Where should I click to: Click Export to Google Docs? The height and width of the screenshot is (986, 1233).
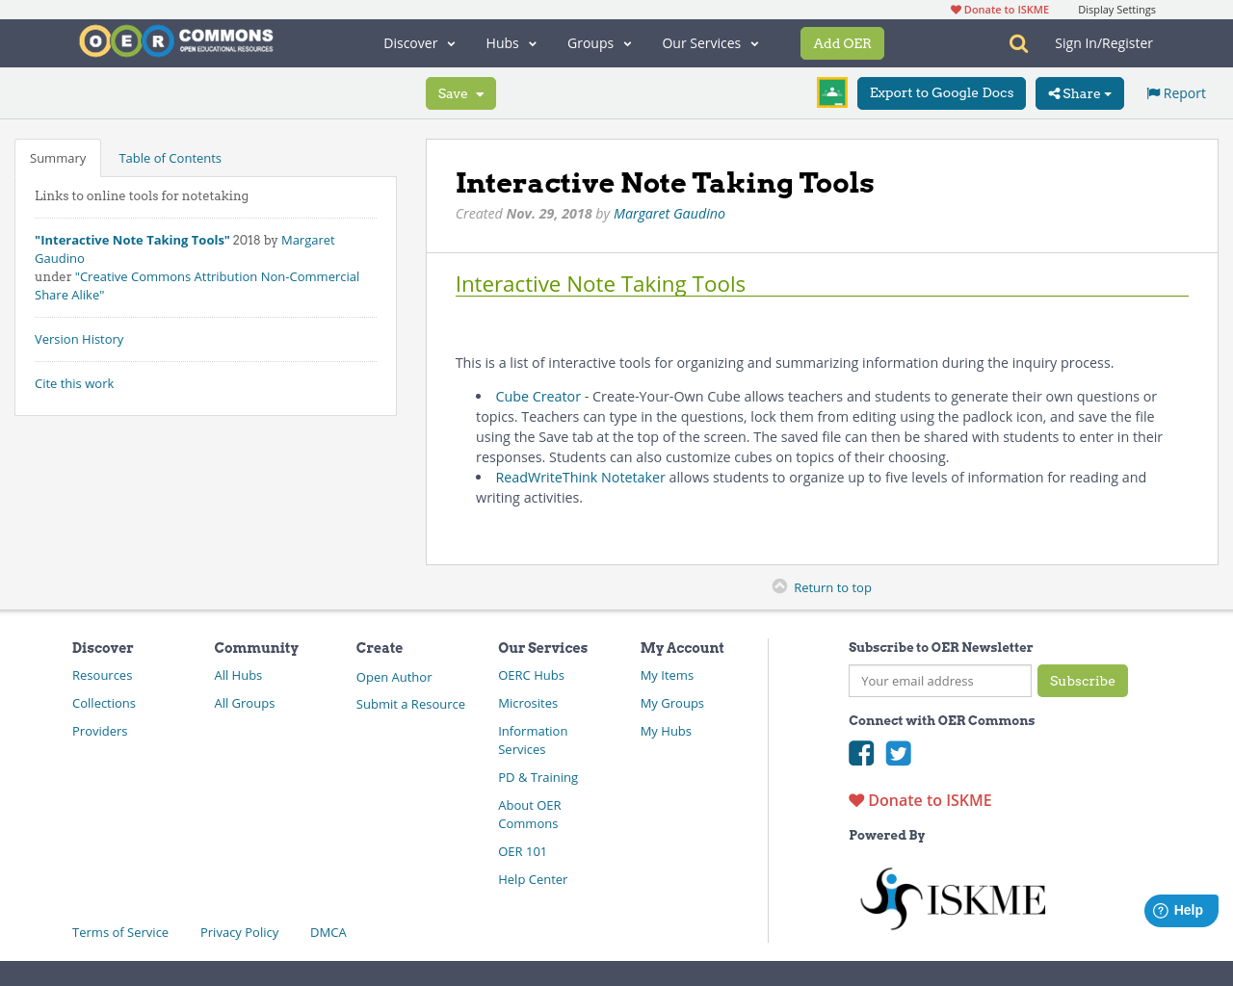click(x=941, y=92)
